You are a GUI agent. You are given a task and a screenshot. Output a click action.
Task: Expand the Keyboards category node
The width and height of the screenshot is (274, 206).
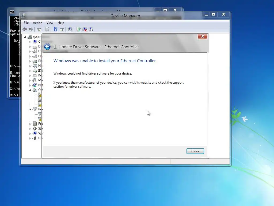pos(30,76)
